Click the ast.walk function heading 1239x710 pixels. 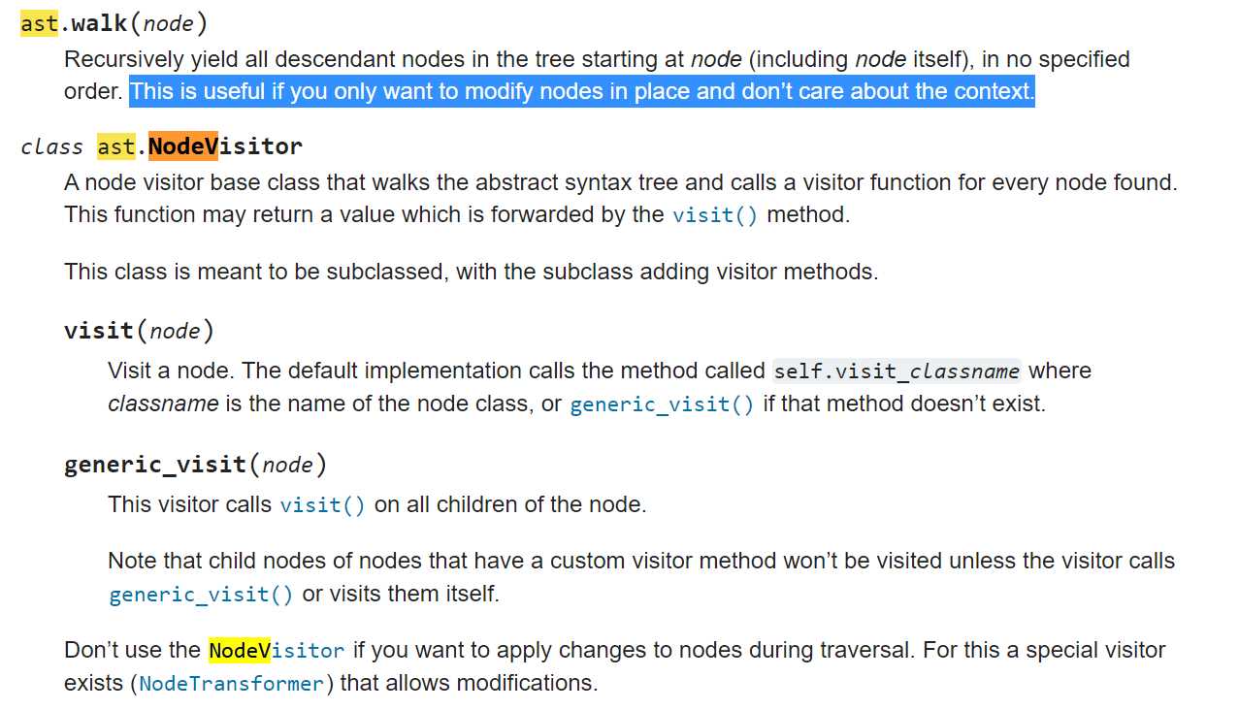(x=114, y=23)
